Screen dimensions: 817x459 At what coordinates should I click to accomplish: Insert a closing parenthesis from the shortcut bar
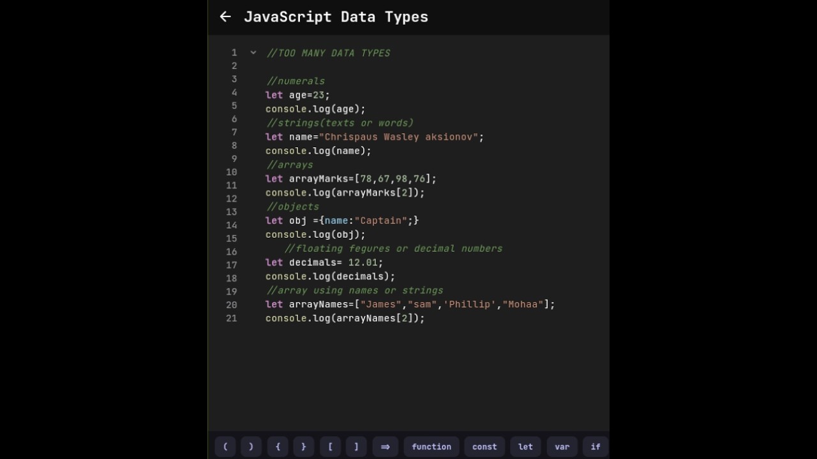point(251,447)
